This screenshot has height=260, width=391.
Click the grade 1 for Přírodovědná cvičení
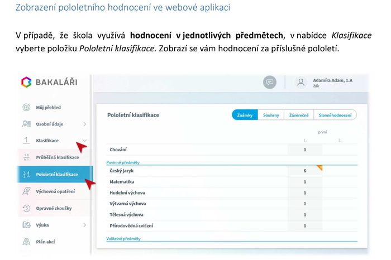[x=305, y=225]
